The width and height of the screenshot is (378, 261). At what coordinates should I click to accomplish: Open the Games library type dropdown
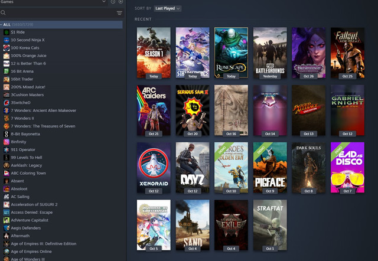[x=104, y=2]
